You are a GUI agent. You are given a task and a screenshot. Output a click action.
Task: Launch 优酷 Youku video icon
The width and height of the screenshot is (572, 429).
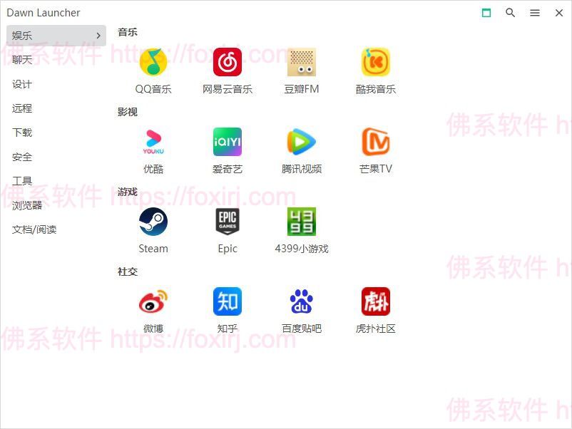coord(153,143)
